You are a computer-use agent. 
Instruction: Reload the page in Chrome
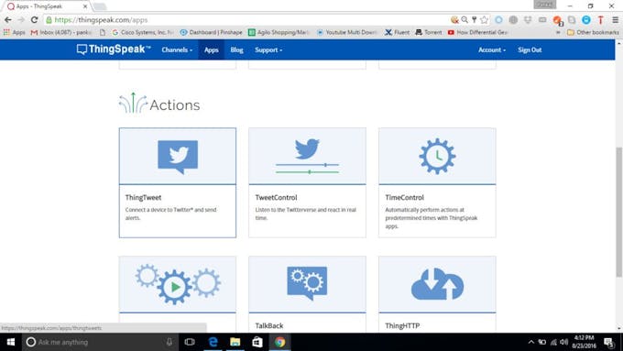[x=35, y=20]
